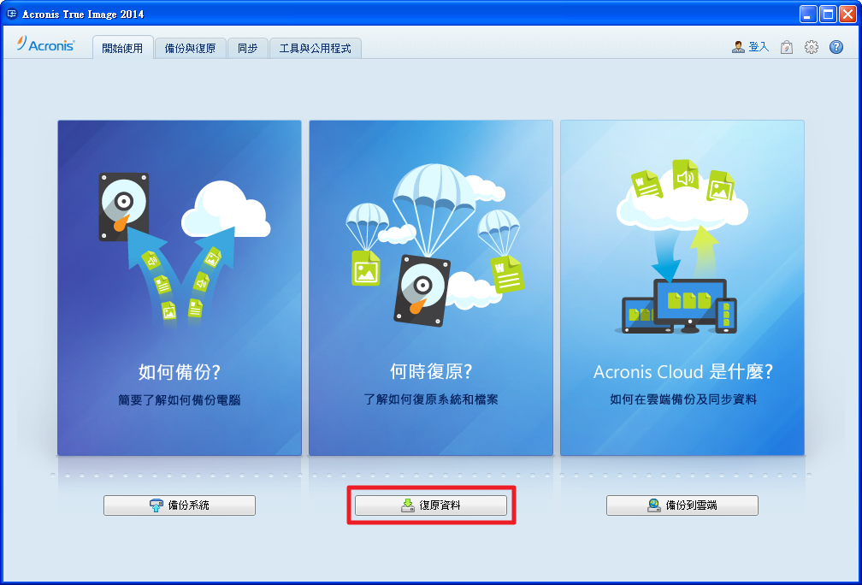Maximize the Acronis True Image window
The width and height of the screenshot is (862, 585).
828,14
